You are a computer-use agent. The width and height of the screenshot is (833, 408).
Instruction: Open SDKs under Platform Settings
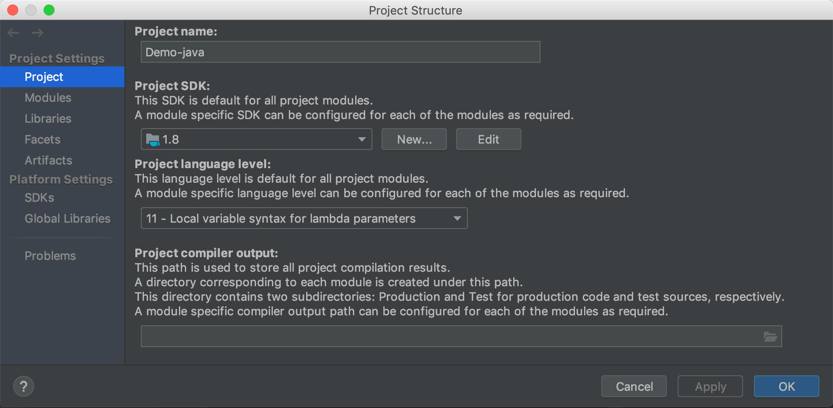40,198
